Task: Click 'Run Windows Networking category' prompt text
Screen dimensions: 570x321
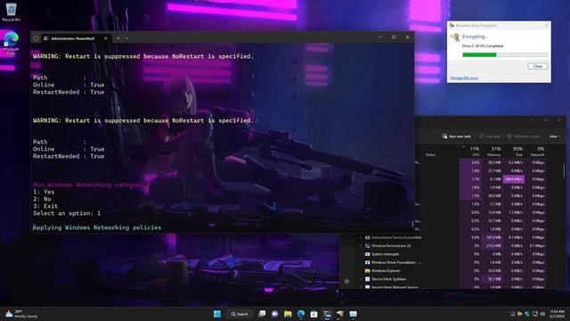Action: pos(88,185)
